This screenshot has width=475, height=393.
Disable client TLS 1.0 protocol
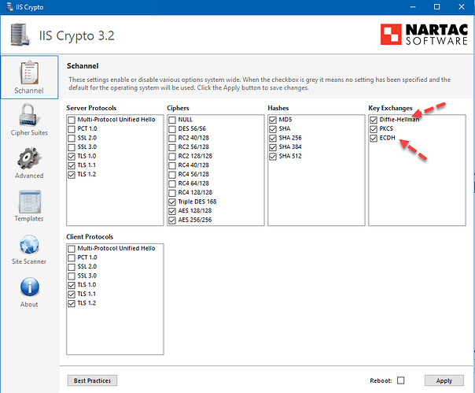pos(72,285)
